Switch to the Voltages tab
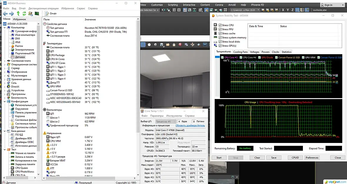 [x=254, y=52]
